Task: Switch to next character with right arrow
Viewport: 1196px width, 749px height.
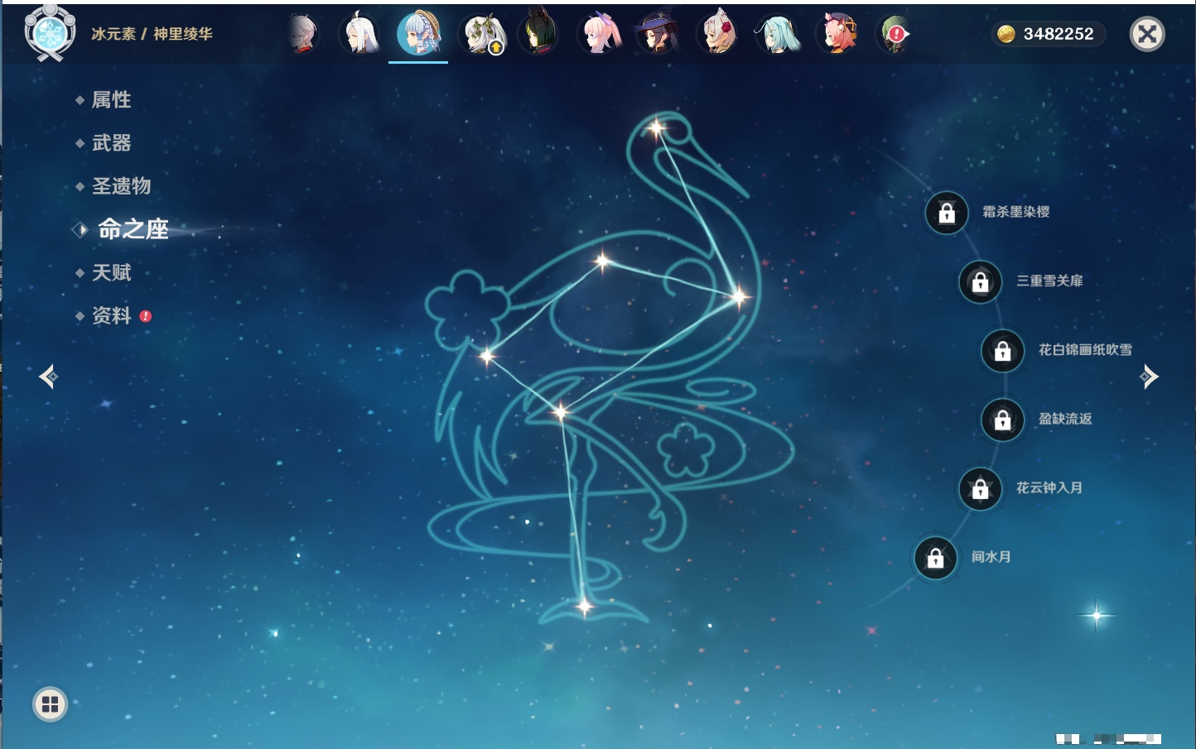Action: click(x=1149, y=377)
